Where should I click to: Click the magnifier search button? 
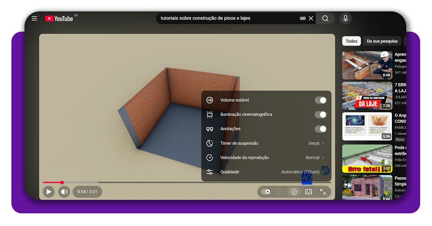(x=325, y=19)
